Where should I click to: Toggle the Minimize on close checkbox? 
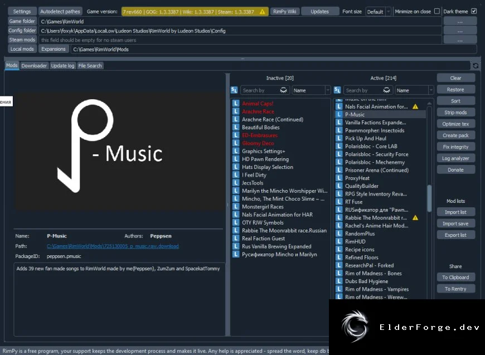pyautogui.click(x=437, y=11)
